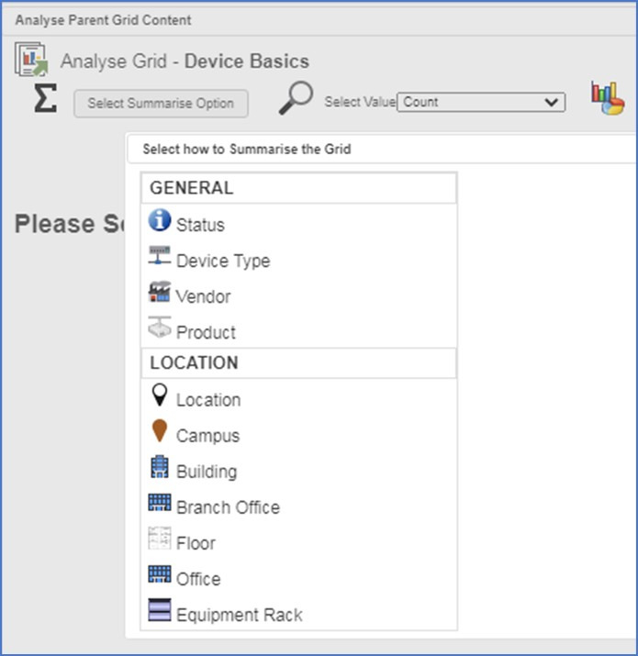Click the Equipment Rack icon

(x=160, y=609)
